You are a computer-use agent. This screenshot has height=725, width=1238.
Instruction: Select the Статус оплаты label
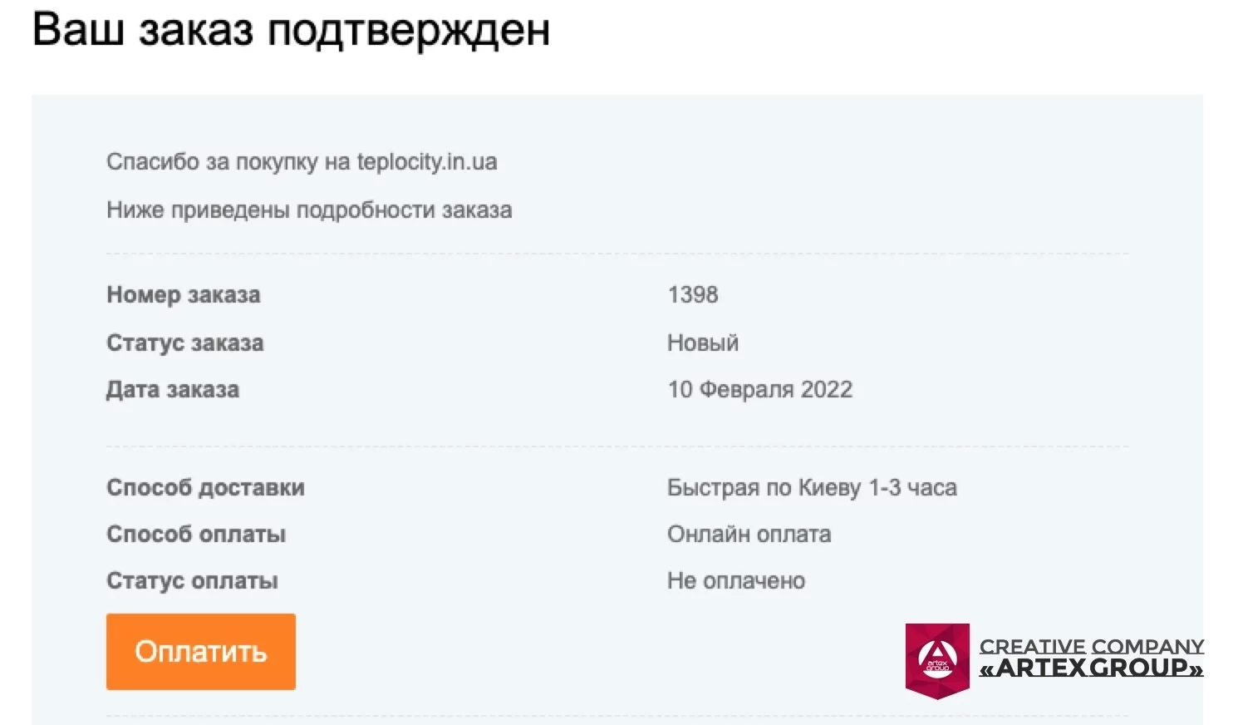(192, 581)
